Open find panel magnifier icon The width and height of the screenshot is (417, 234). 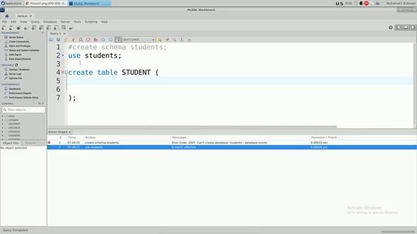click(x=175, y=40)
